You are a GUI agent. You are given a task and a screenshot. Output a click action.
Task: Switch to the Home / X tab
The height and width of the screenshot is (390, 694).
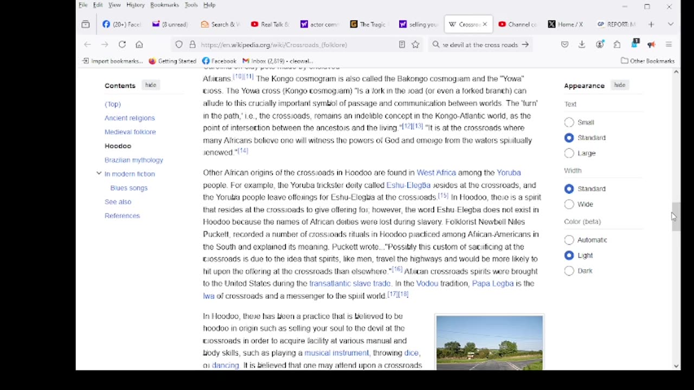566,24
